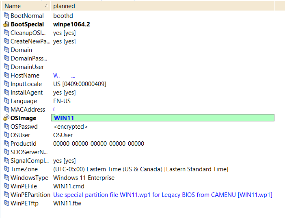
Task: Select the MACAddress parameter name
Action: pyautogui.click(x=28, y=110)
